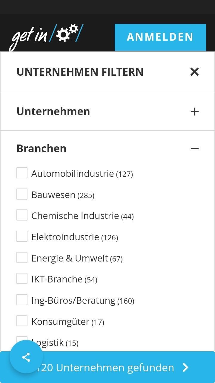Tap the floating share icon

(26, 357)
